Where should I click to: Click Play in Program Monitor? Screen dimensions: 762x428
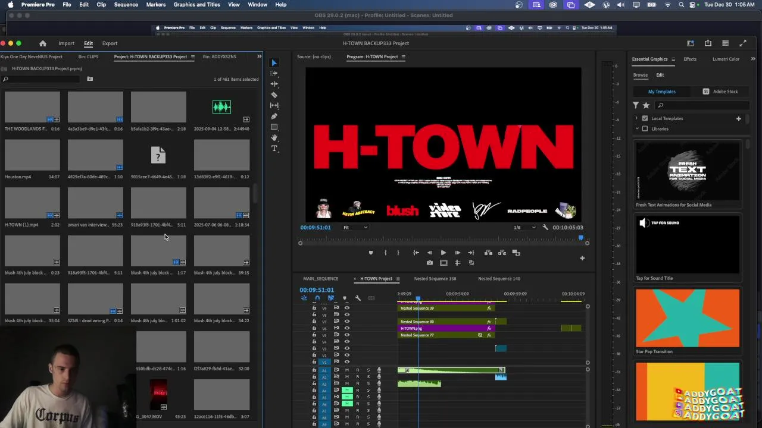pos(443,253)
